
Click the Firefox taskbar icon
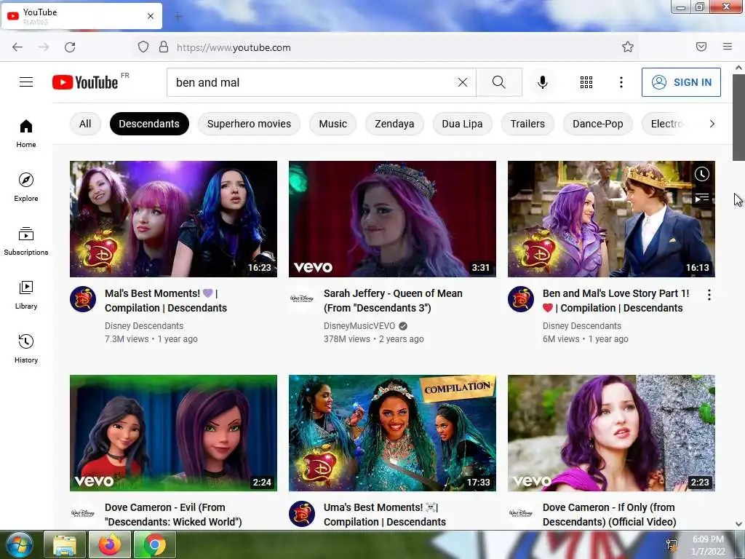click(109, 544)
